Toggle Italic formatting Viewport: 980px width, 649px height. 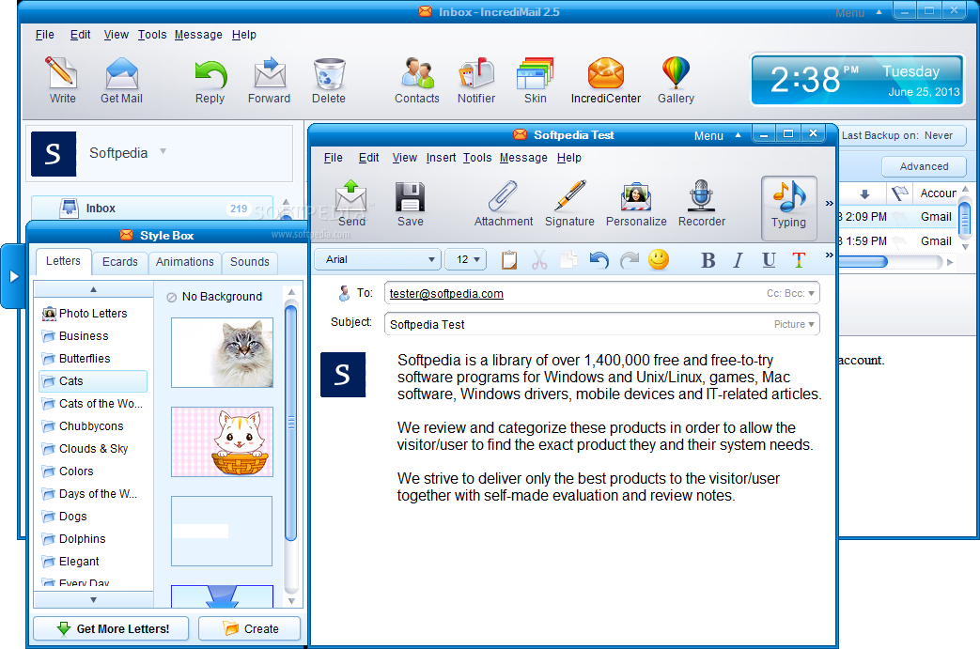[739, 260]
